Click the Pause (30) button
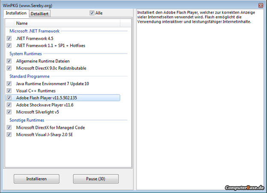The width and height of the screenshot is (267, 193). pos(96,179)
